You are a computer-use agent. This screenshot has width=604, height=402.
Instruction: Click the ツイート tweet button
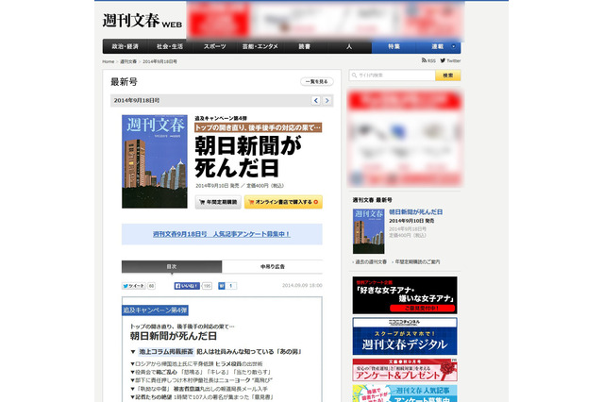coord(134,286)
